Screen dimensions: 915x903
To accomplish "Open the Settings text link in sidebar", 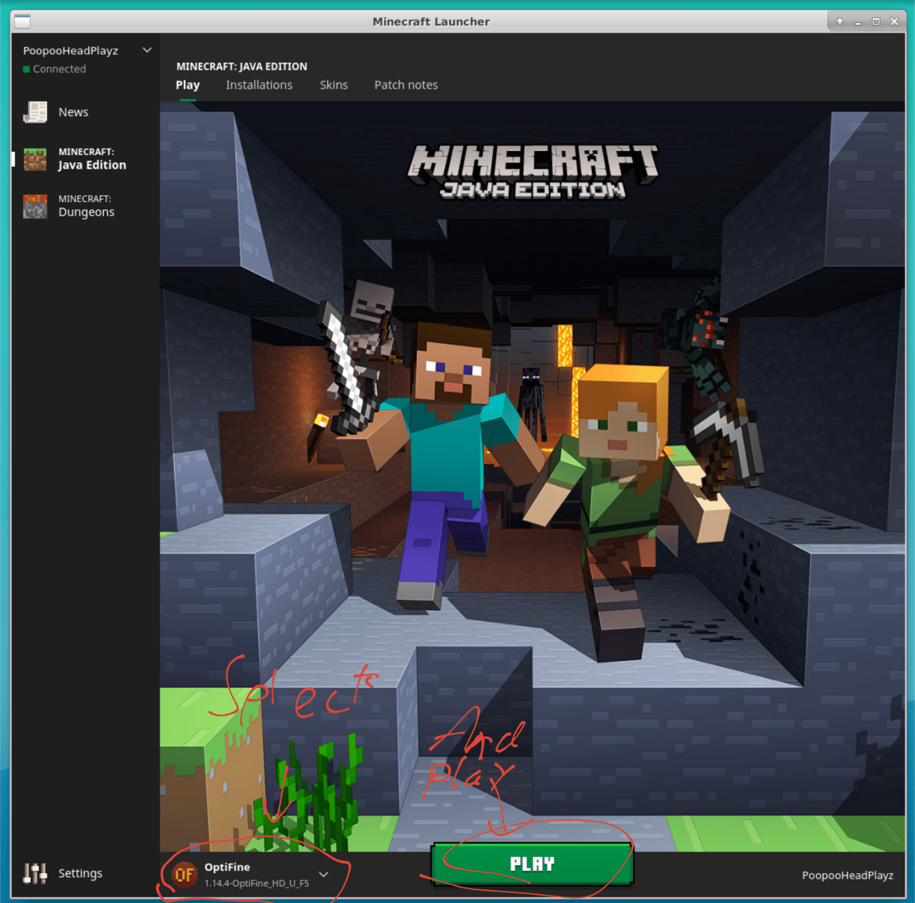I will 80,873.
